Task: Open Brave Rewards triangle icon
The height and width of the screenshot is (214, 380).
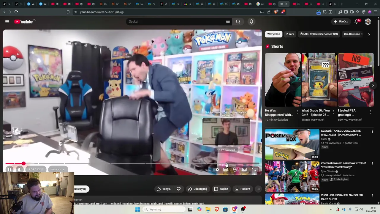Action: click(x=282, y=12)
